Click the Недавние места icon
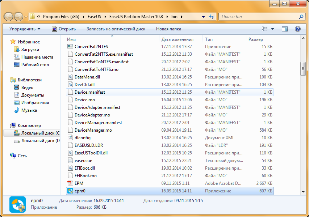Screen dimensions: 309x217 (x=17, y=57)
